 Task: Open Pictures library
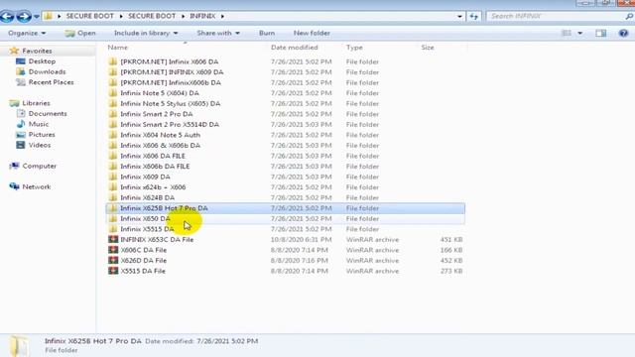click(42, 135)
